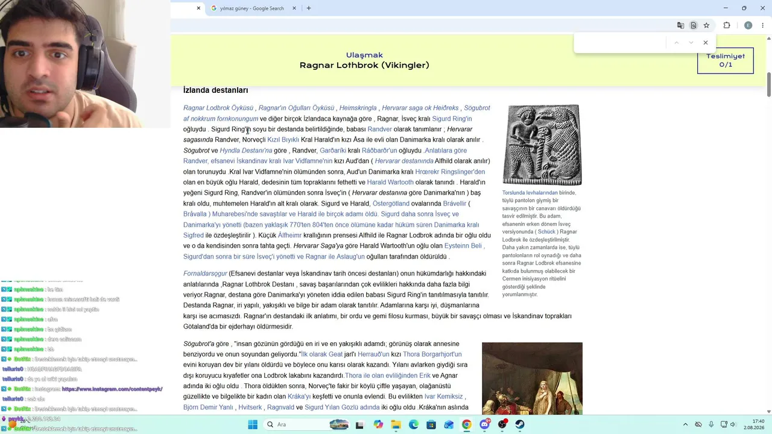Viewport: 772px width, 434px height.
Task: Go to next find result arrow
Action: pyautogui.click(x=691, y=43)
